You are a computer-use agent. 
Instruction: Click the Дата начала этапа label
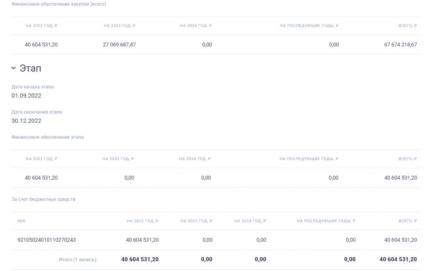click(33, 87)
